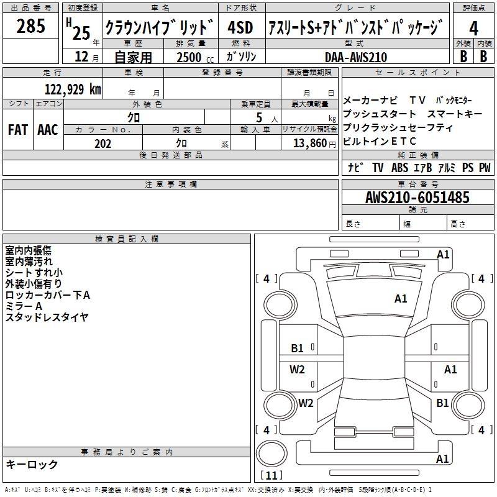Click the 注意事項欄 notes field
This screenshot has height=497, width=497.
pos(170,209)
